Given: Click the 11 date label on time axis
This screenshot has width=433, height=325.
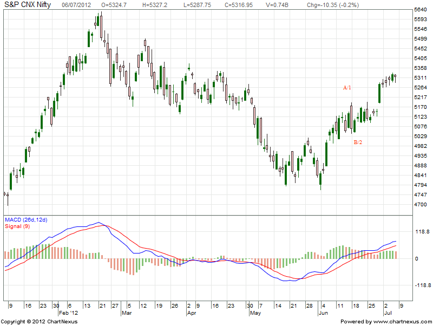Looking at the screenshot, I should tap(340, 306).
